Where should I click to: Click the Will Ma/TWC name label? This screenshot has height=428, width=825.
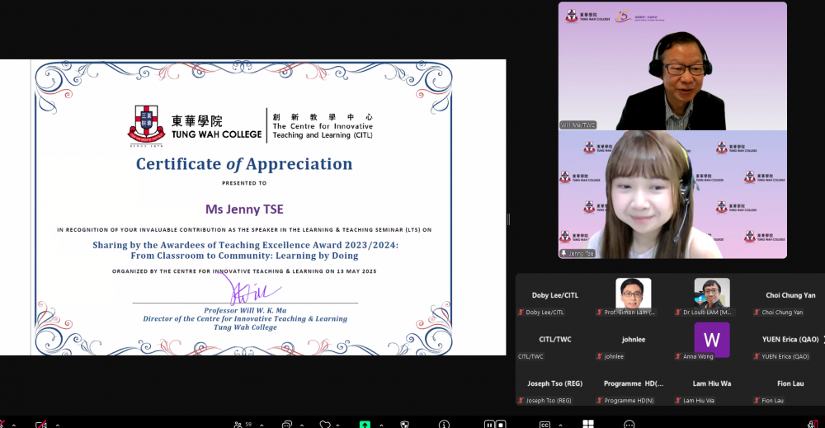[x=577, y=125]
